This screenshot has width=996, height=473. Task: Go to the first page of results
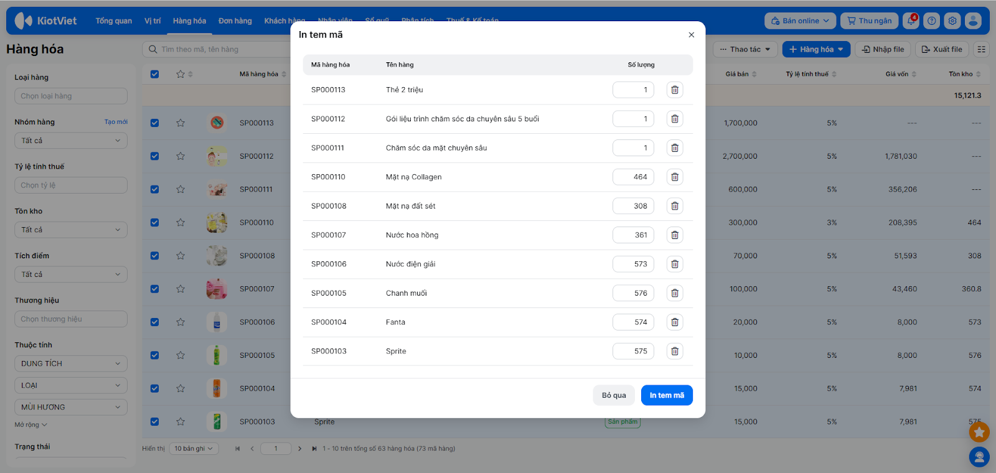(x=237, y=448)
